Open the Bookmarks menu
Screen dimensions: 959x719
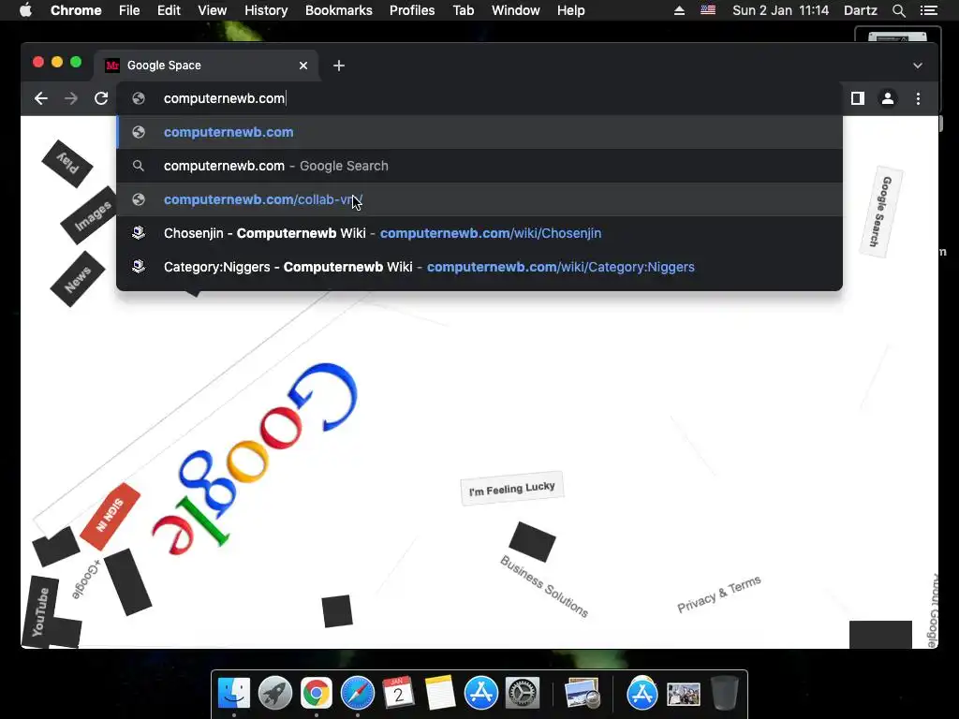click(339, 10)
